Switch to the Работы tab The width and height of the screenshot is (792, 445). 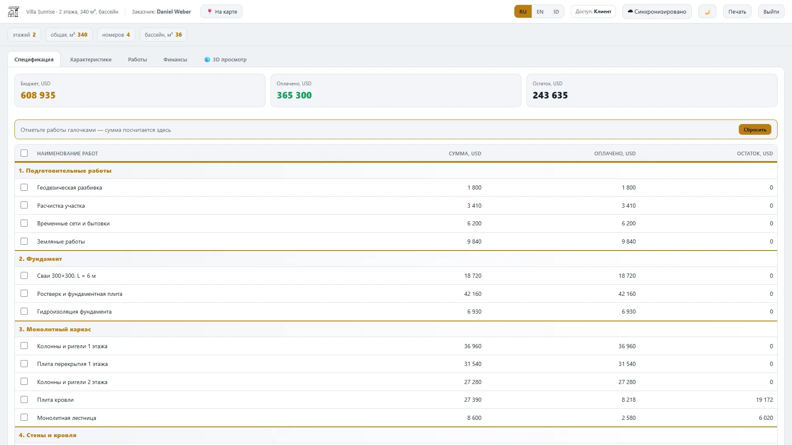137,59
